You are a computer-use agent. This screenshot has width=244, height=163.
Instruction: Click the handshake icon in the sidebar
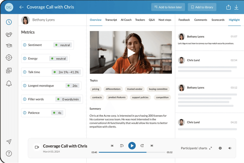pos(9,34)
